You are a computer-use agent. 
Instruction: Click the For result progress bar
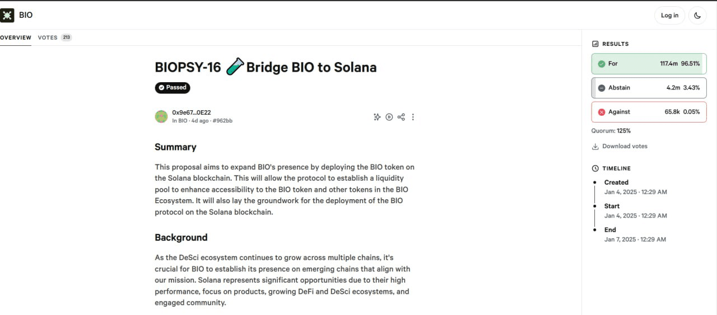[x=649, y=64]
